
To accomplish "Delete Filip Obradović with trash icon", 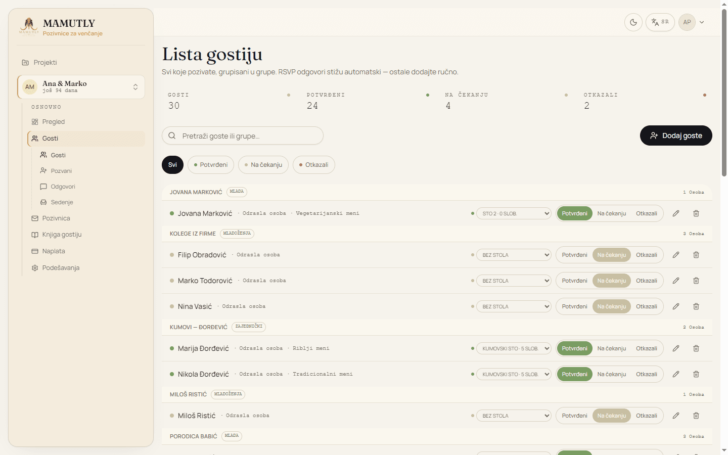I will coord(696,255).
